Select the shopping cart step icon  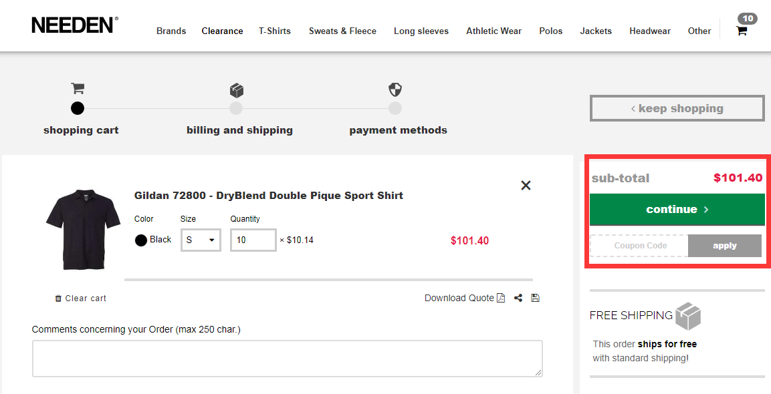click(x=77, y=87)
